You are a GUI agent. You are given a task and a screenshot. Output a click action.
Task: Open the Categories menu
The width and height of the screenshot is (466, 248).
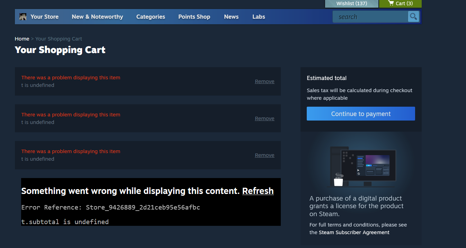(x=151, y=17)
